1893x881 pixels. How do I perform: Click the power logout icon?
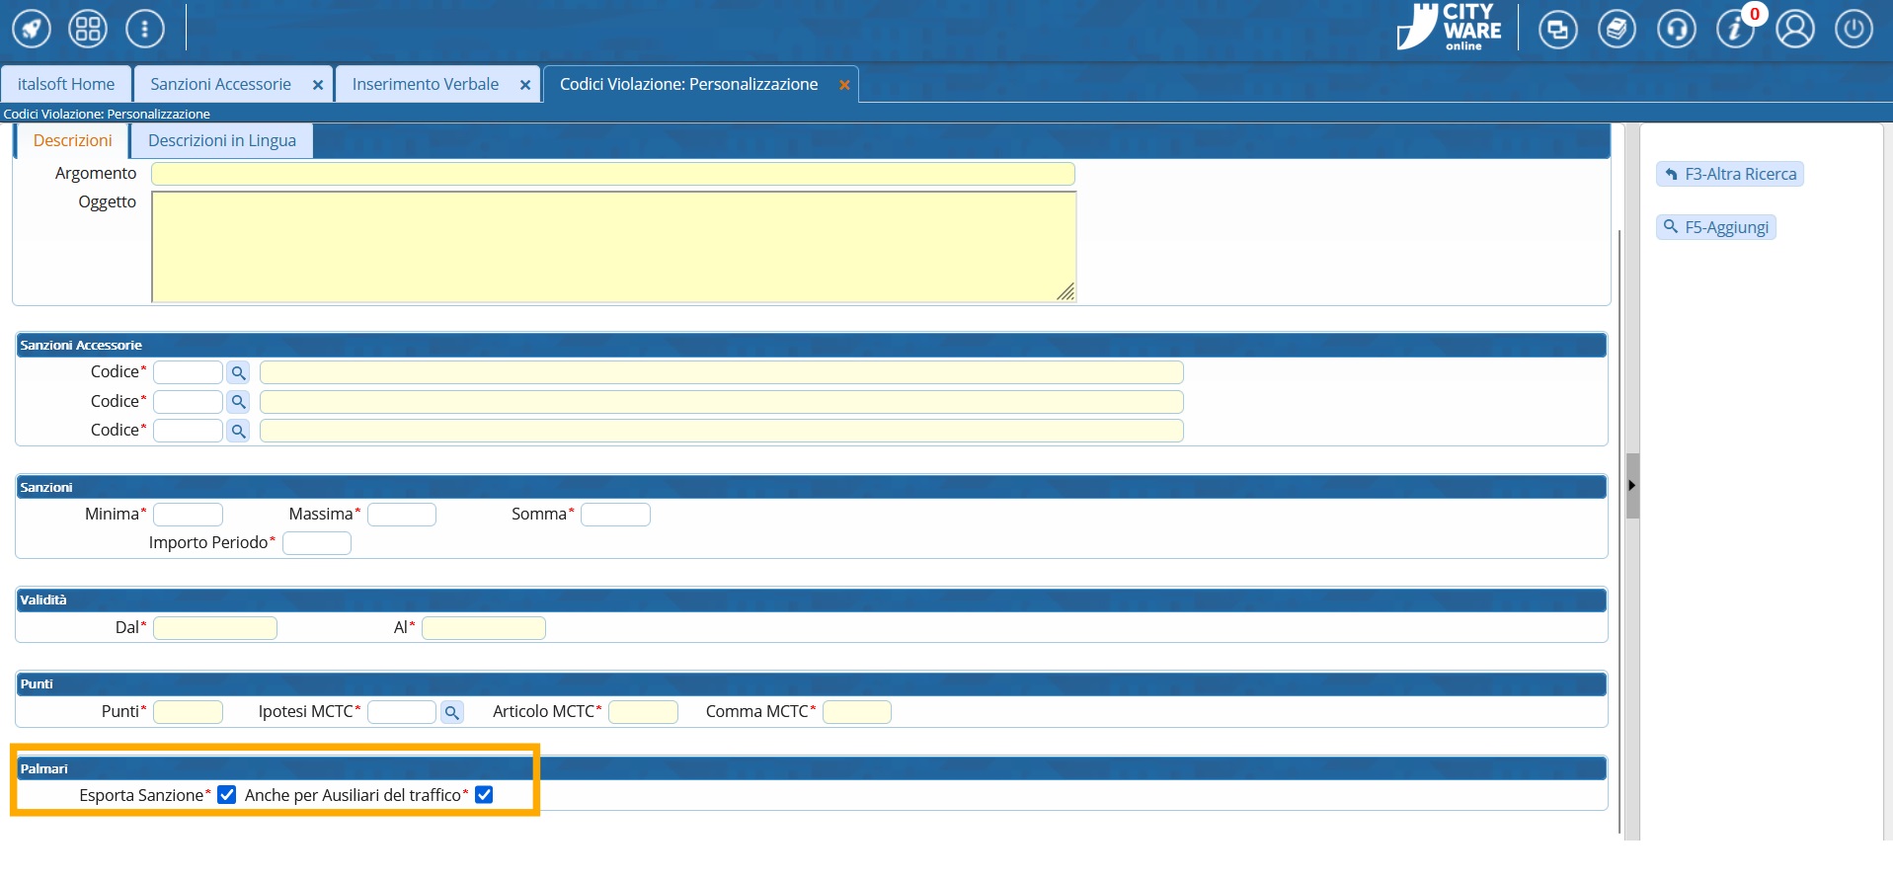[x=1854, y=29]
